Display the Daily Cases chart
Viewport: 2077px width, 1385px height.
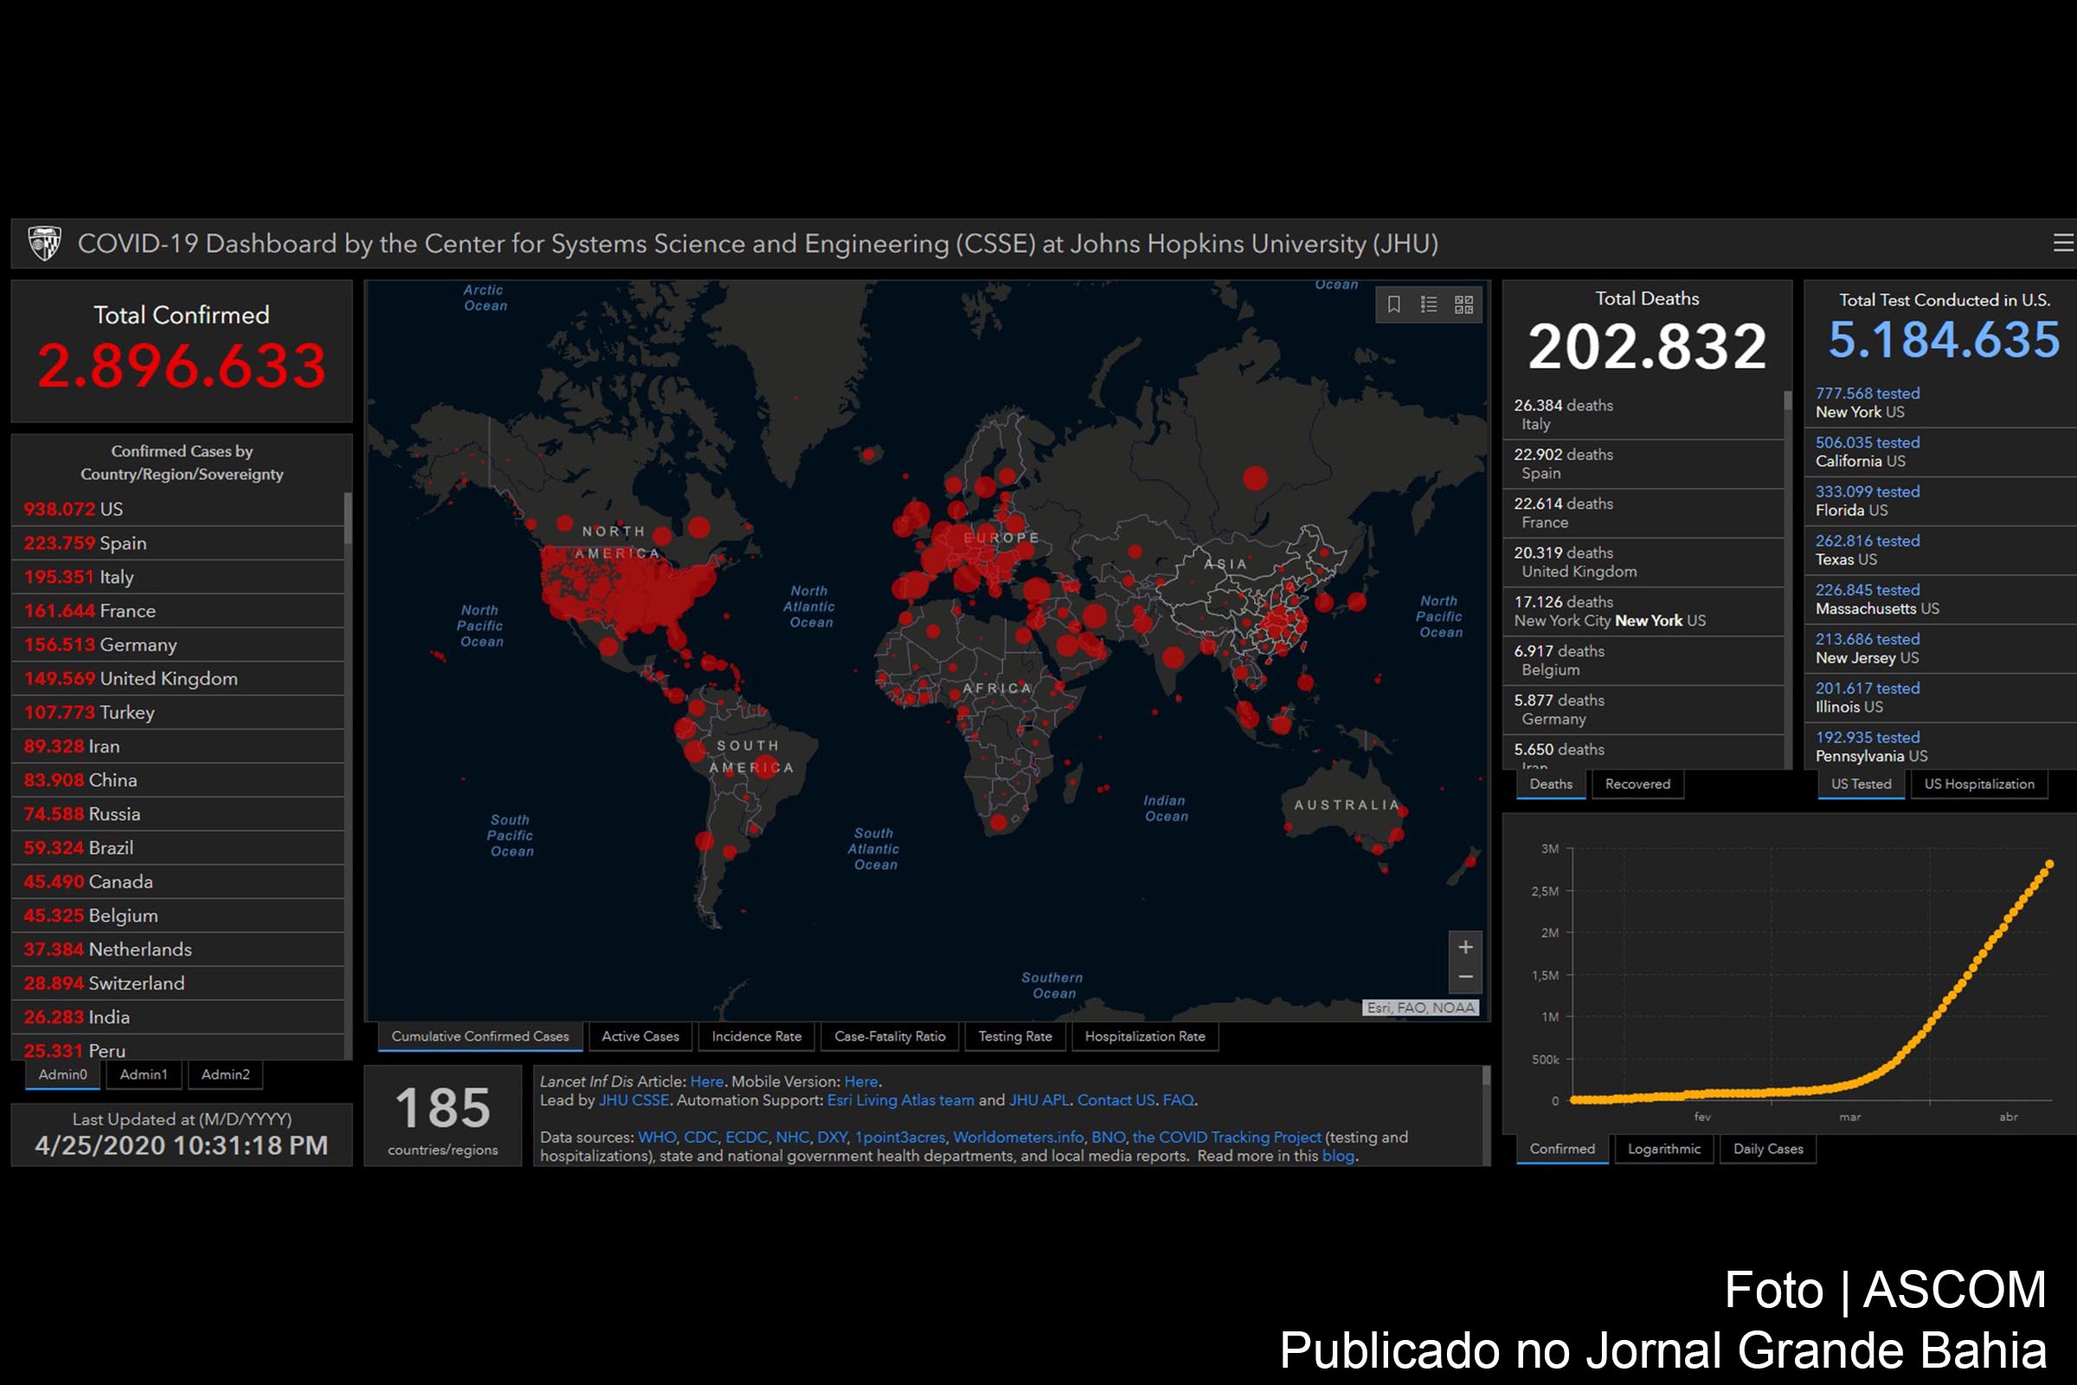(1768, 1149)
